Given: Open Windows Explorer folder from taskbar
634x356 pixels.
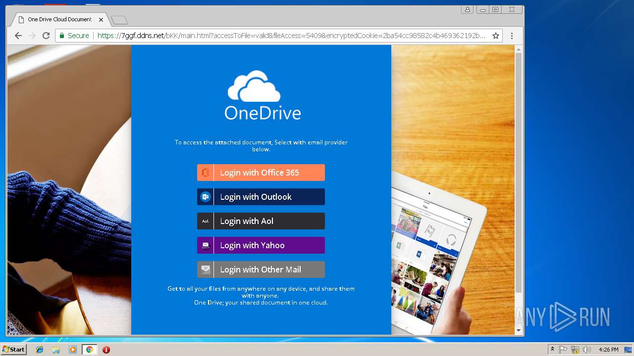Looking at the screenshot, I should 56,350.
